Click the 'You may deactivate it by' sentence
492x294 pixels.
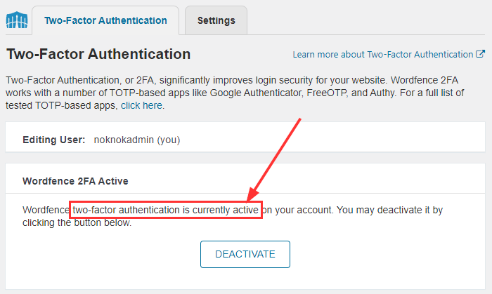[x=389, y=210]
